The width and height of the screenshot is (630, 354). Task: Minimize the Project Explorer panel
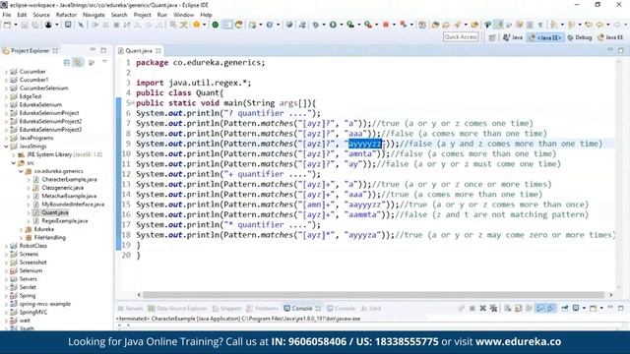[93, 50]
